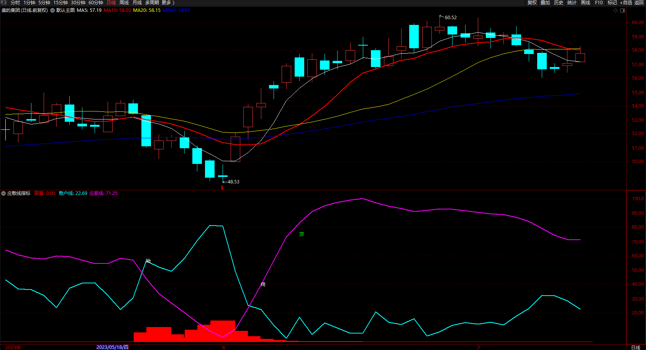This screenshot has height=350, width=646.
Task: Open the 默认主图 indicator dropdown arrow
Action: 53,10
